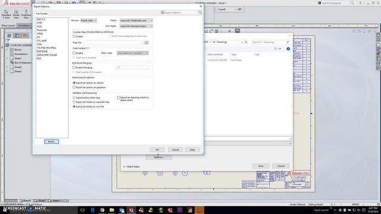Click the Model View icon

[16, 12]
